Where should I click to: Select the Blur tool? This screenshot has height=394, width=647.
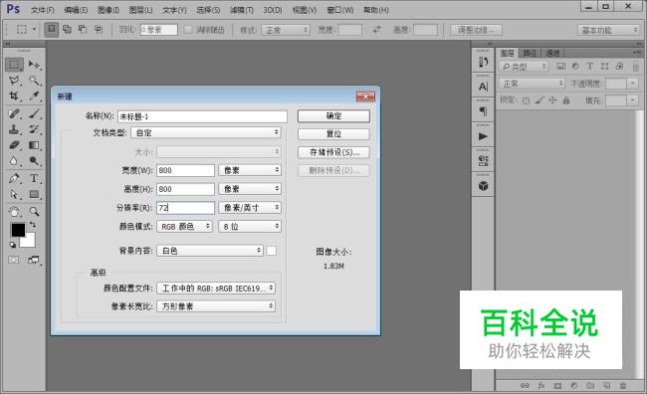14,161
